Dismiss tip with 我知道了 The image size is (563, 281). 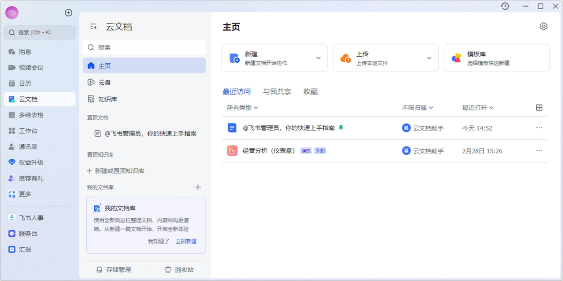coord(159,241)
